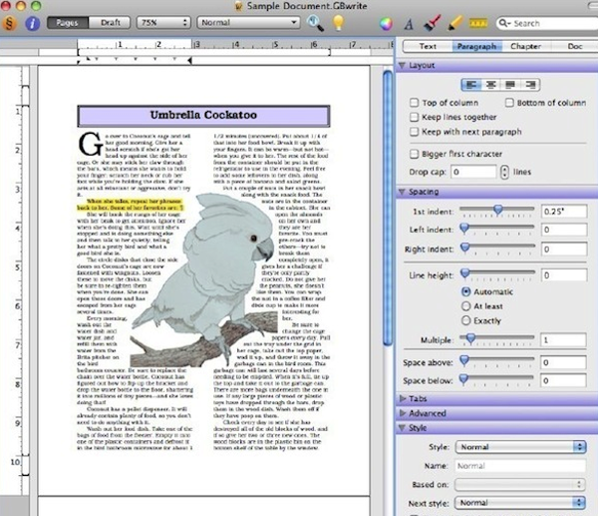Open the Chapter tab

coord(525,46)
